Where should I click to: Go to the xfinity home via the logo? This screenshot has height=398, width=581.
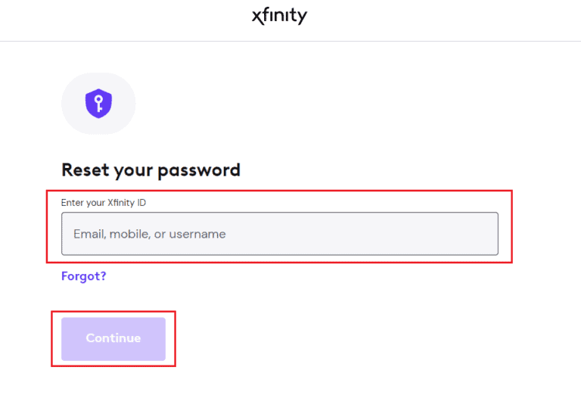[x=279, y=16]
